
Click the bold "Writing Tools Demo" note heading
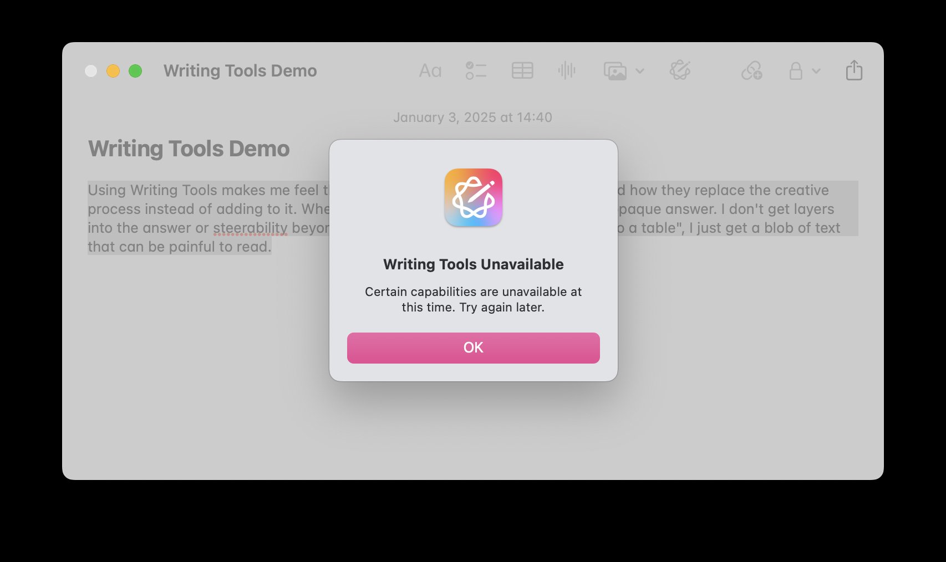point(189,149)
